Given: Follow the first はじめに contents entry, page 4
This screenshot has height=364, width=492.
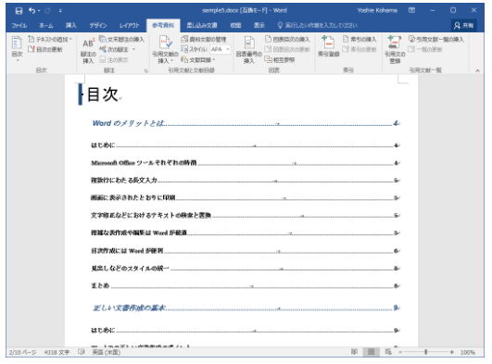Looking at the screenshot, I should [x=246, y=145].
